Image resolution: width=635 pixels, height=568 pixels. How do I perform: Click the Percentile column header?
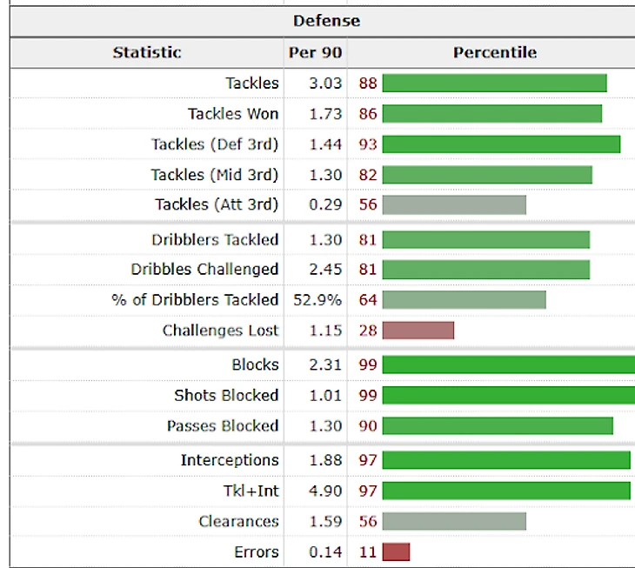coord(494,52)
